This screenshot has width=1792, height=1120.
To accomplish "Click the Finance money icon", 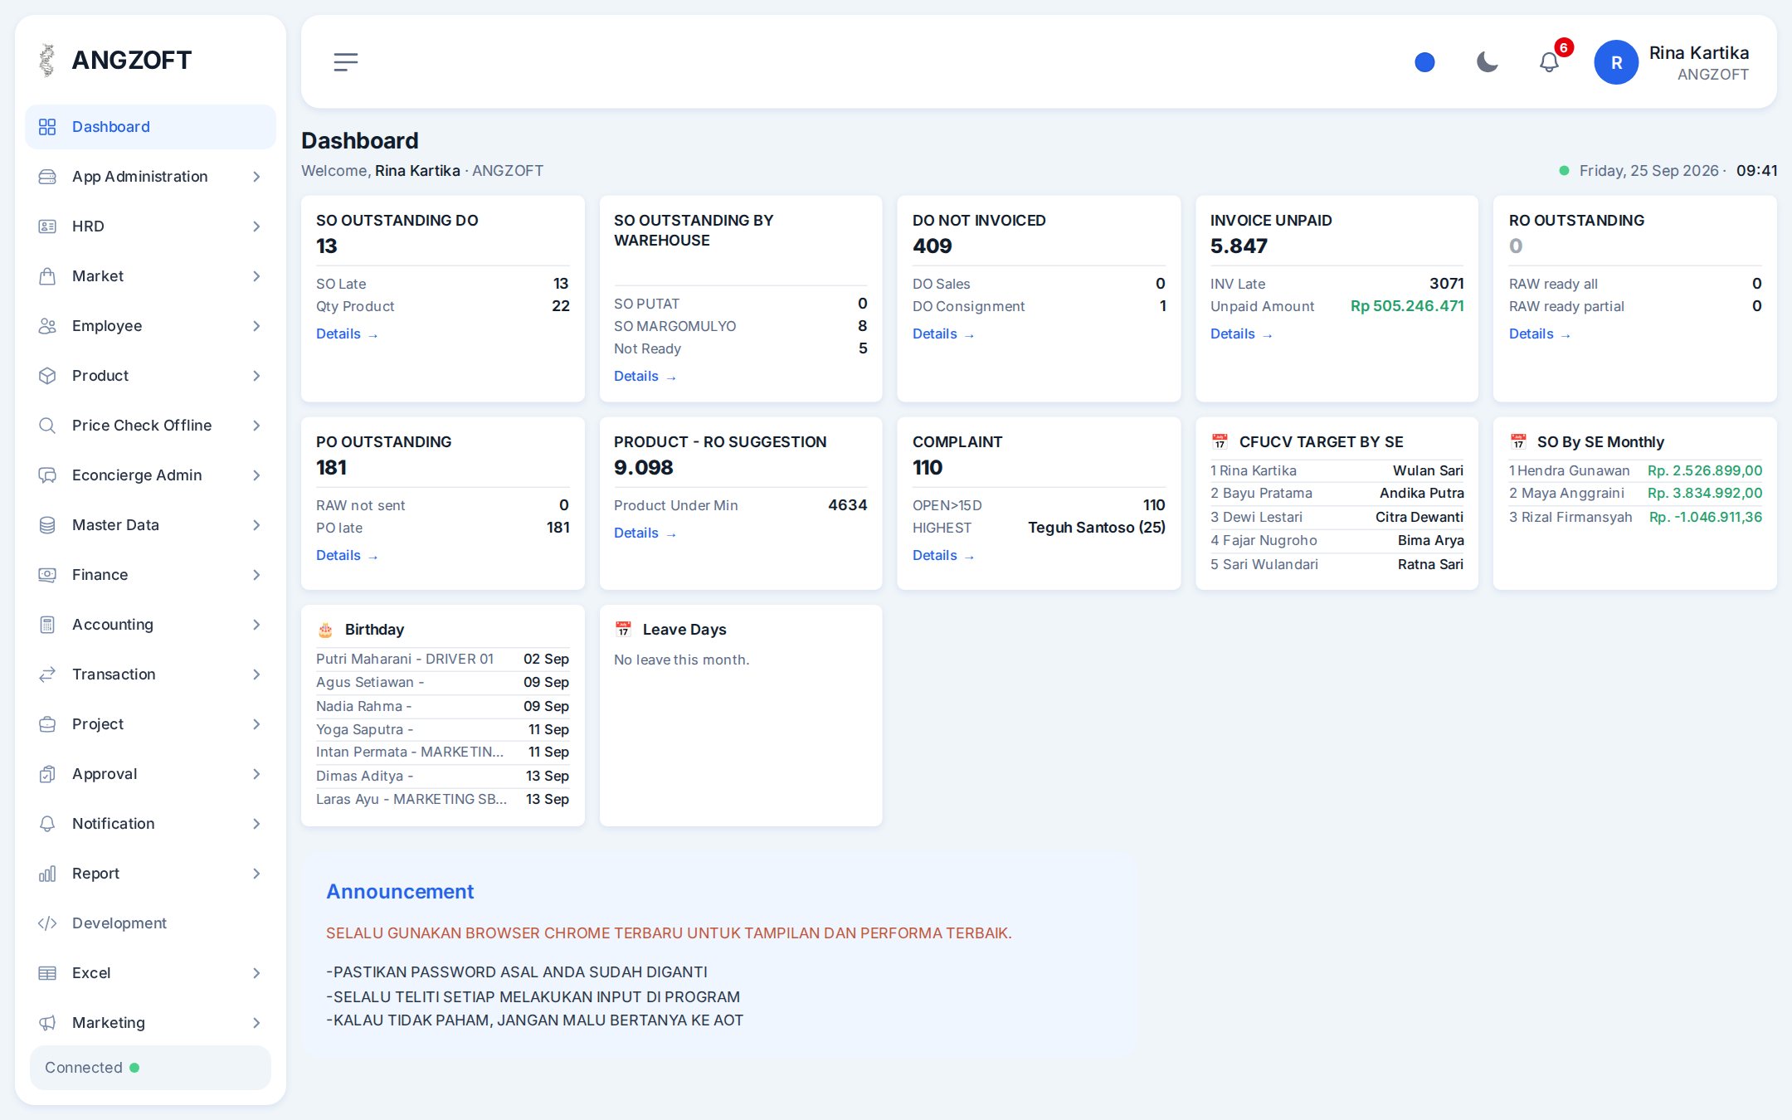I will tap(47, 575).
